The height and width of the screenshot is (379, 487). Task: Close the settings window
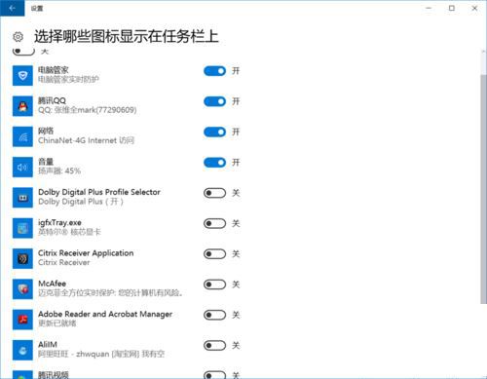474,8
